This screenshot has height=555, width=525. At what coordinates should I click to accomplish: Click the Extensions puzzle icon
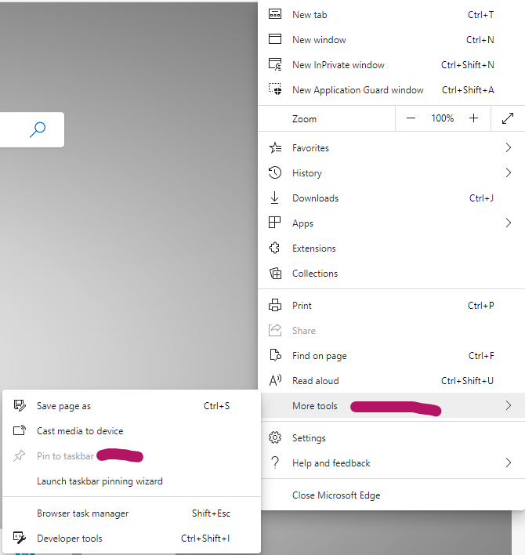pos(274,248)
